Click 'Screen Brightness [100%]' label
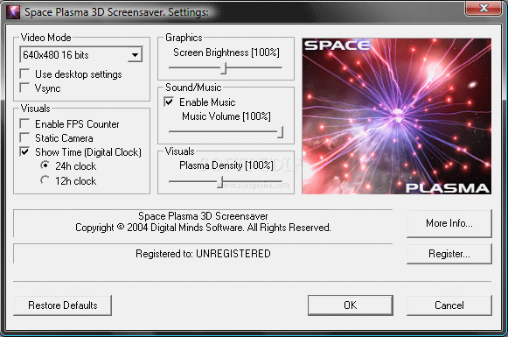The width and height of the screenshot is (508, 337). tap(226, 53)
